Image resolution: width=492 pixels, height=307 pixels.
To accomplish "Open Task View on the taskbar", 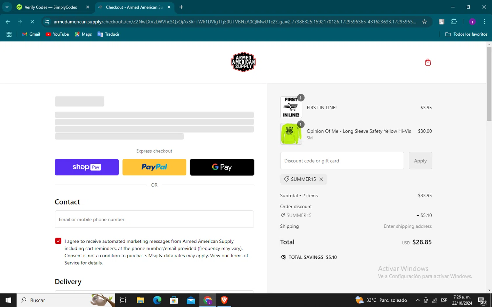I will [123, 300].
